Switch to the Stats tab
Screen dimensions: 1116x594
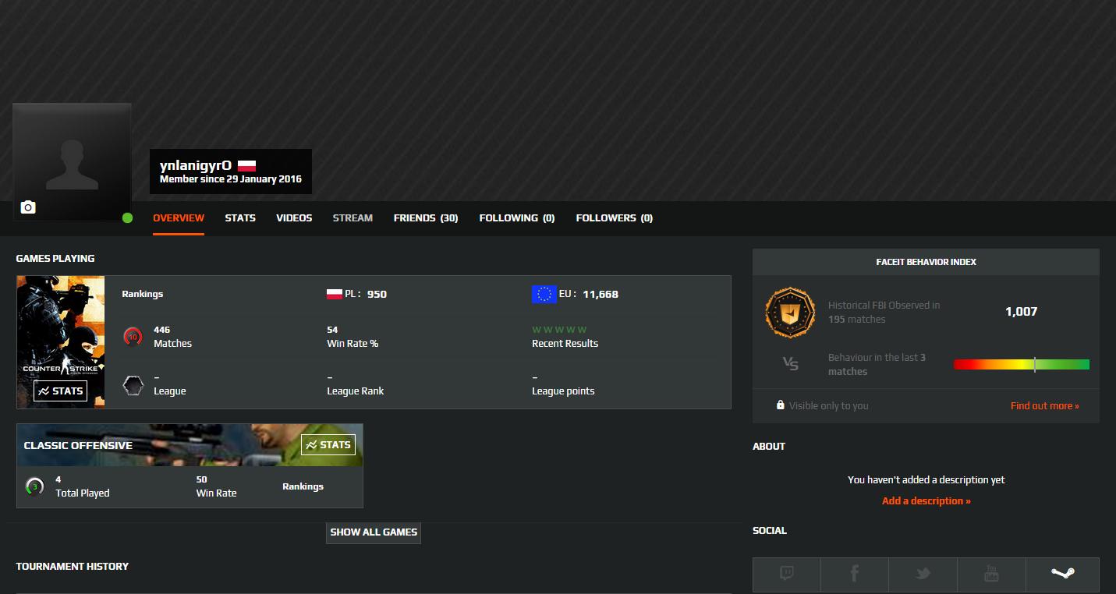[240, 218]
